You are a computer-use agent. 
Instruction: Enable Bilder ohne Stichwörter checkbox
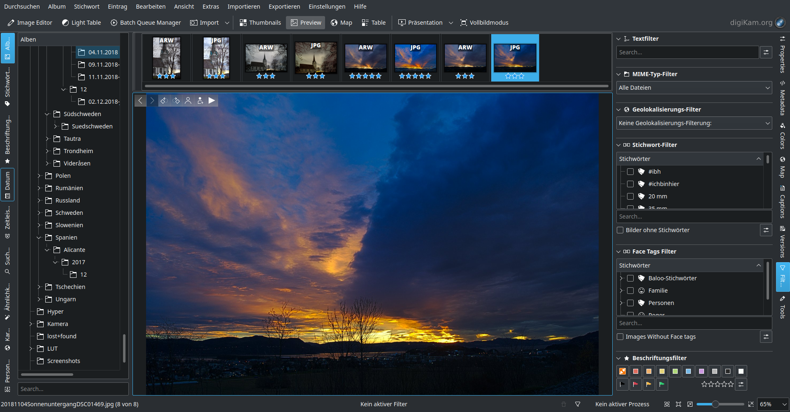[620, 230]
